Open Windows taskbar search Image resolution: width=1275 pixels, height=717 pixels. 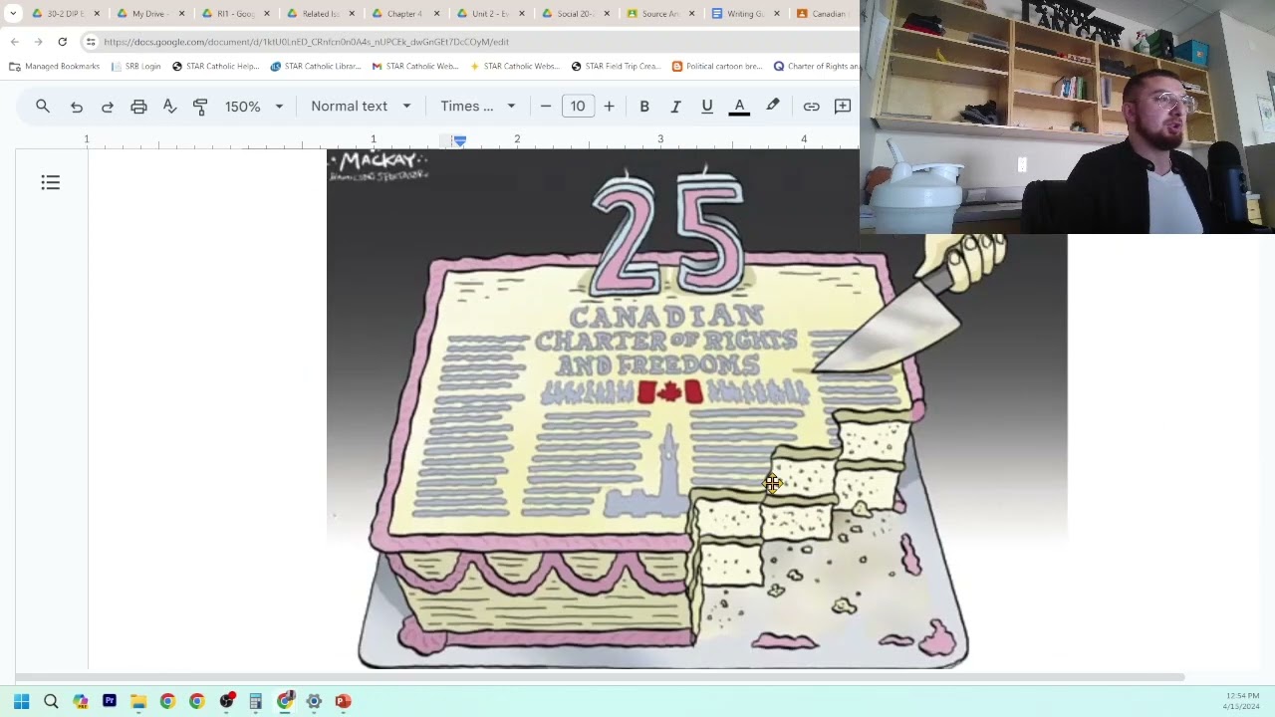[x=51, y=701]
